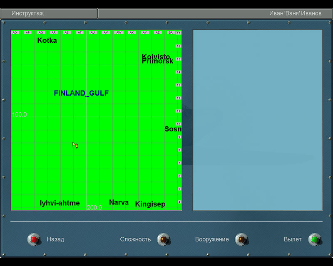The height and width of the screenshot is (266, 333).
Task: Start the mission with green Вылет button
Action: (x=315, y=239)
